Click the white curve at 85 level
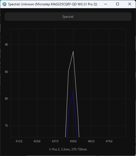Viewport: 136px width, 156px height. click(68, 72)
